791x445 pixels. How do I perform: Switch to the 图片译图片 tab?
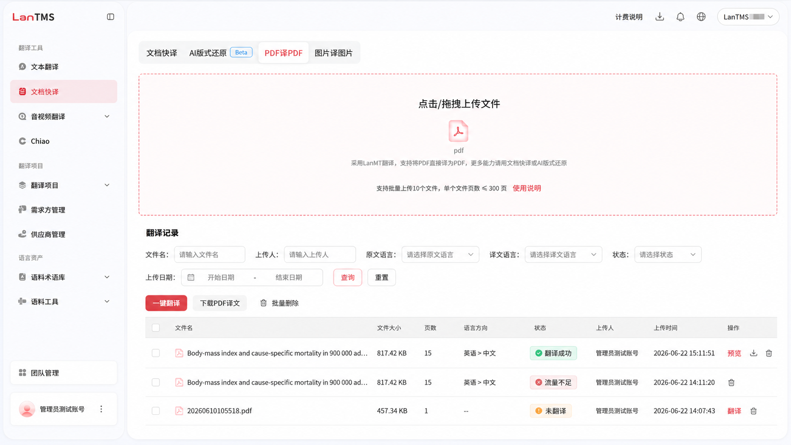click(x=334, y=53)
